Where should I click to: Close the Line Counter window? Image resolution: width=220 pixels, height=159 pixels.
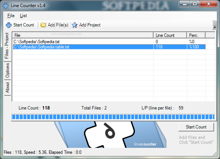tap(208, 4)
